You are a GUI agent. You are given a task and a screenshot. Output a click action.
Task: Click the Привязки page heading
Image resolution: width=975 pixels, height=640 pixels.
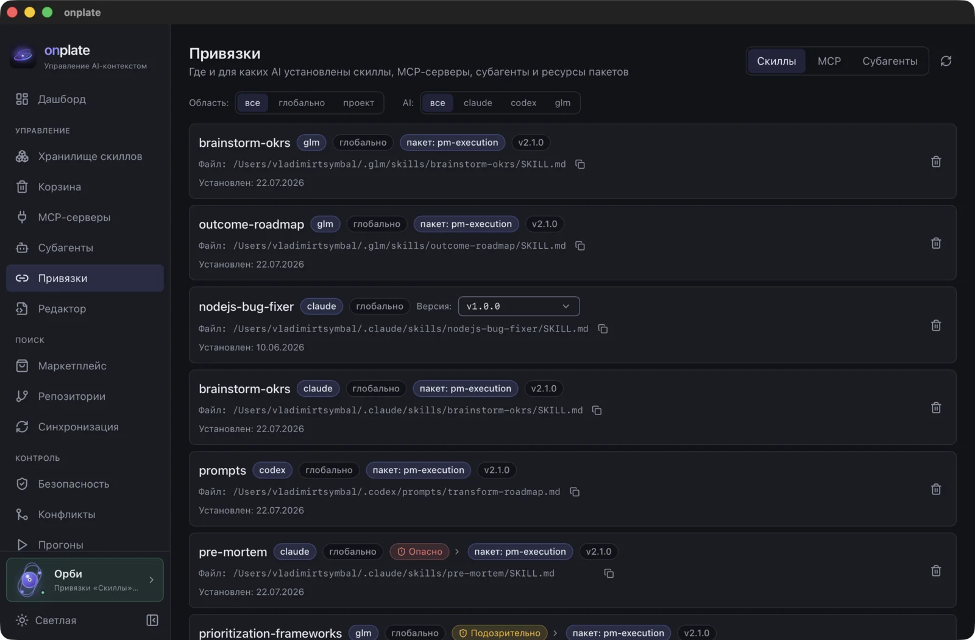point(225,54)
